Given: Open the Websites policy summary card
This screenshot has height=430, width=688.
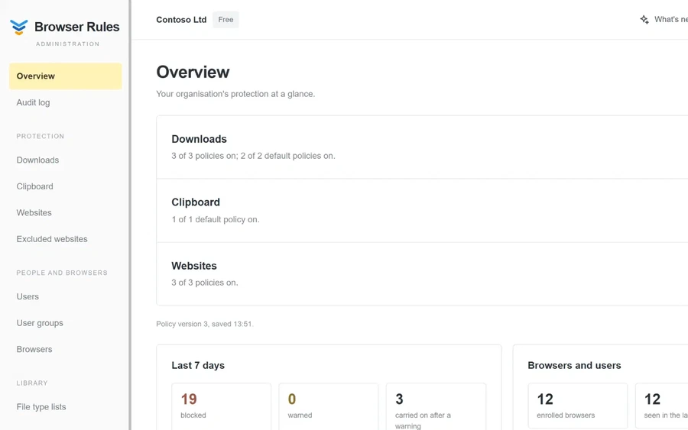Looking at the screenshot, I should tap(422, 274).
